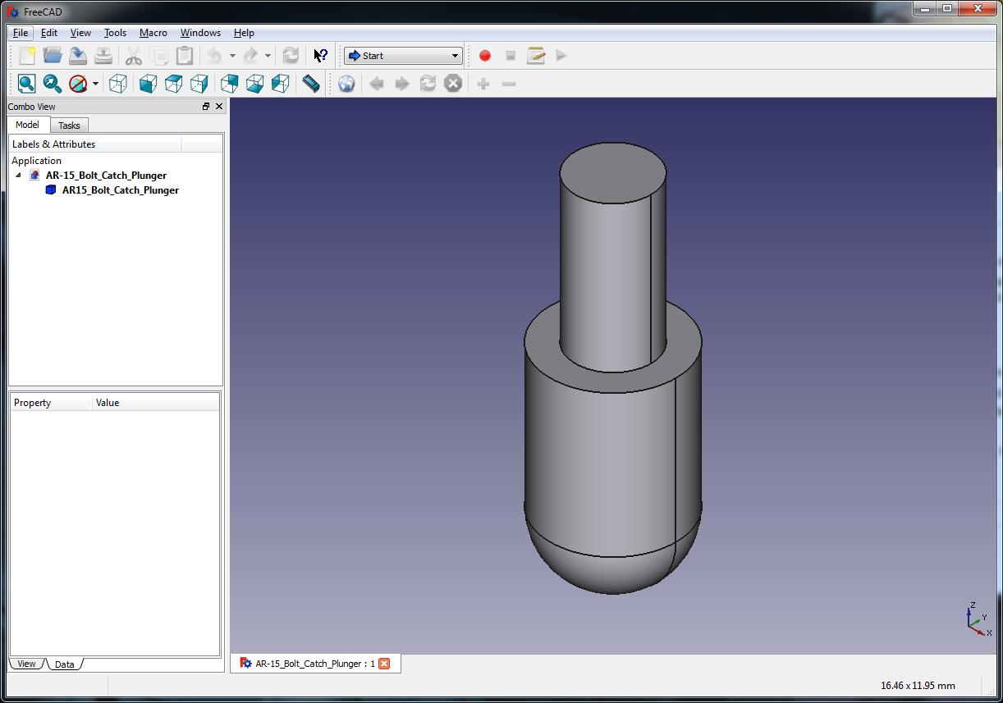Start macro recording with red dot
This screenshot has height=703, width=1003.
[x=485, y=56]
